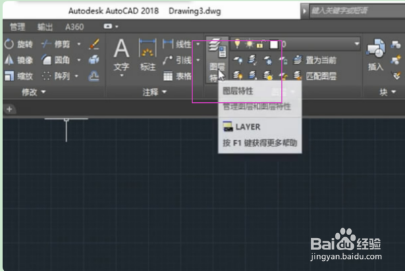Expand the Linear (线性) dropdown arrow

198,44
